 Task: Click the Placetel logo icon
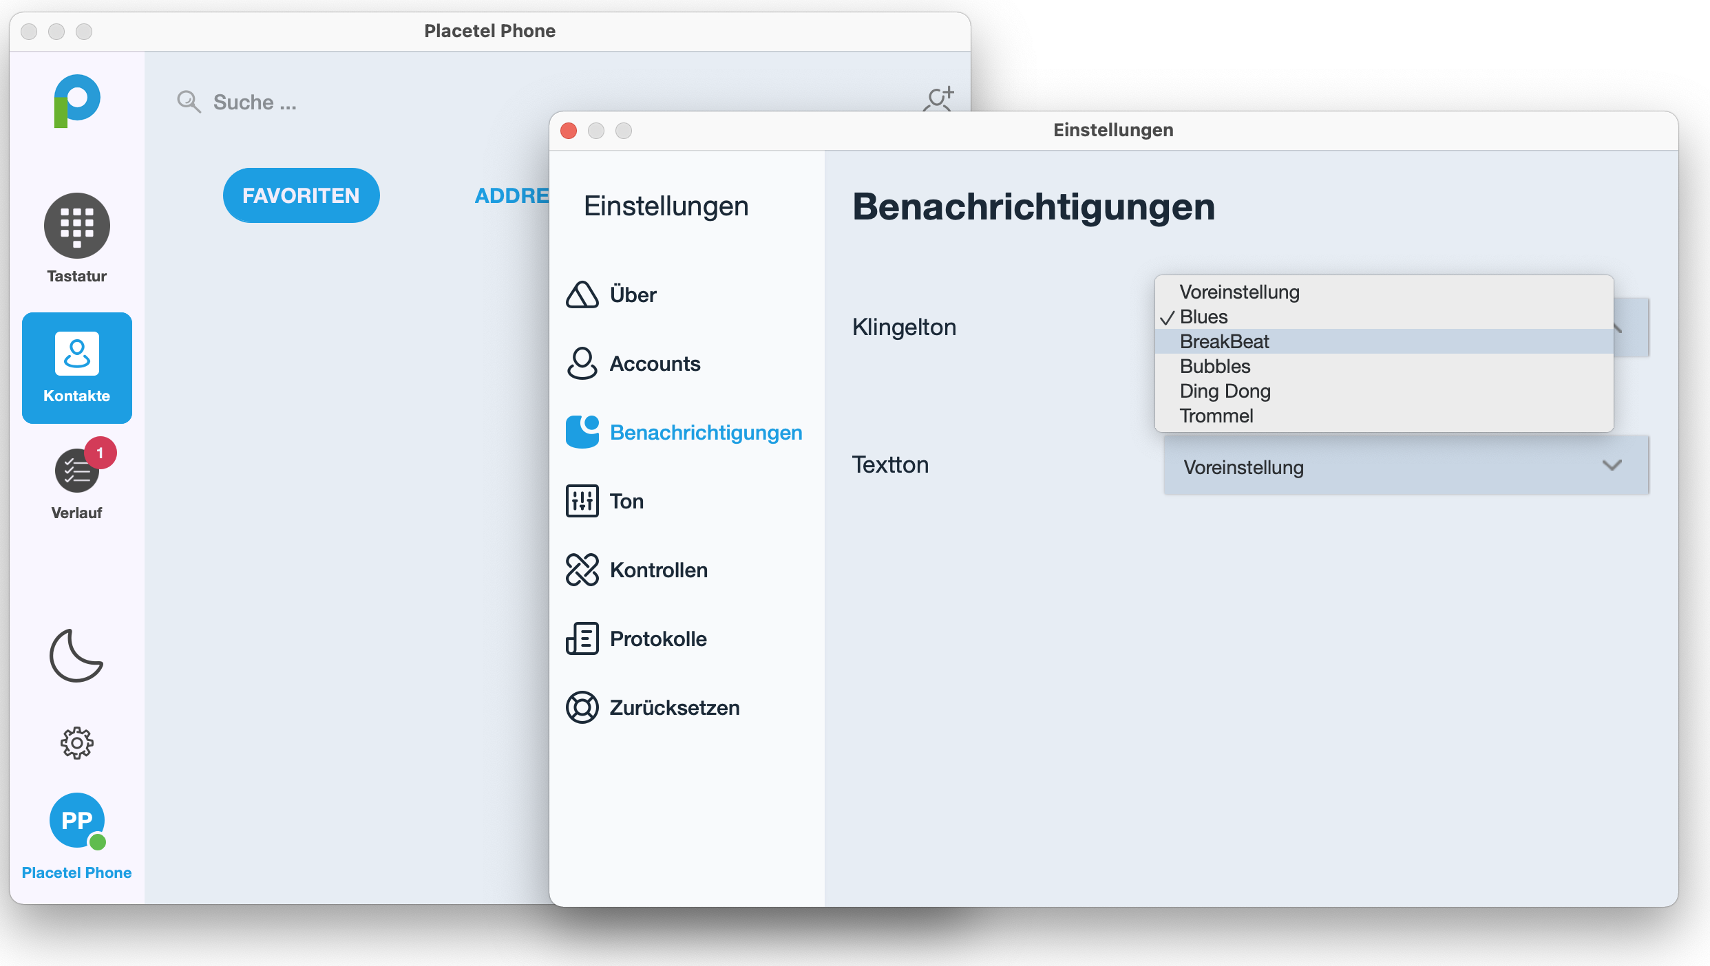point(76,100)
